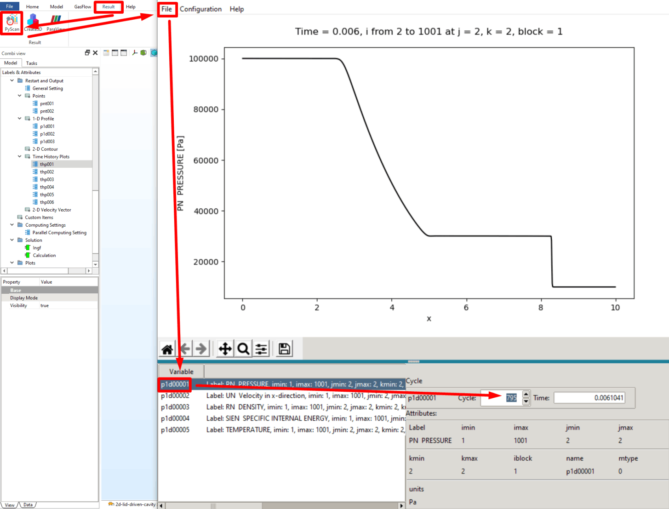Viewport: 669px width, 509px height.
Task: Select the Model tab in Combi view
Action: click(x=11, y=63)
